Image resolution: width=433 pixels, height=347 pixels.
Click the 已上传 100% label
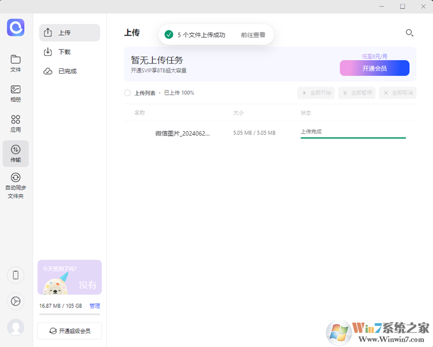[x=179, y=93]
